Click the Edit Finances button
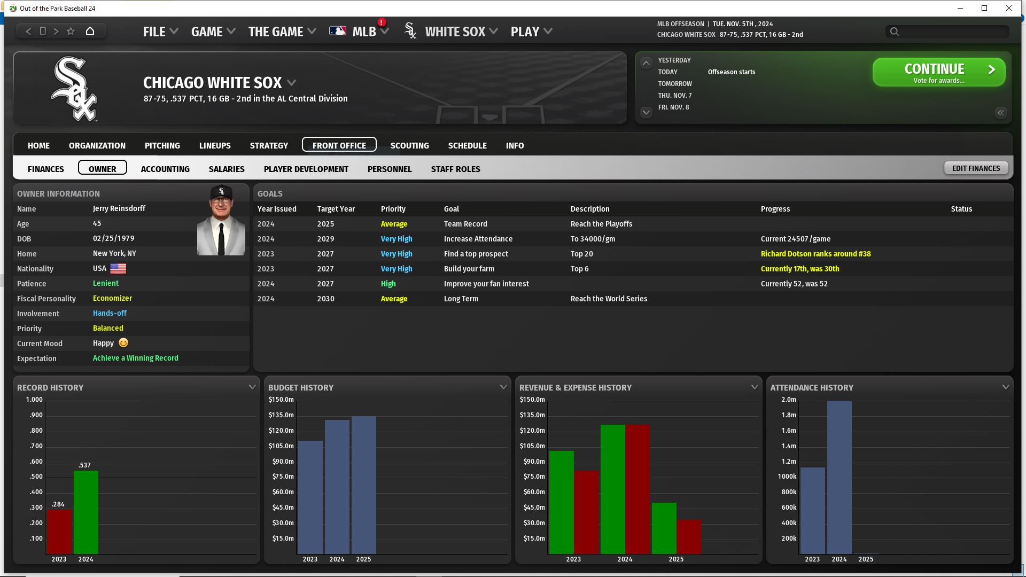This screenshot has width=1026, height=577. point(976,168)
